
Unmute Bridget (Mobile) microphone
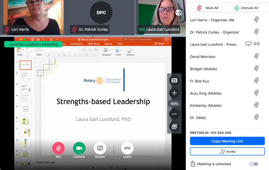256,68
